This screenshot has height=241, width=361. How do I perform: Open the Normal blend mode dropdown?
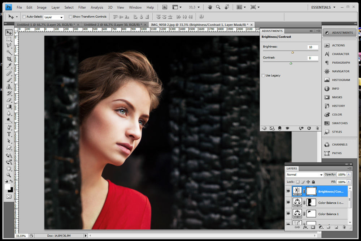[304, 175]
